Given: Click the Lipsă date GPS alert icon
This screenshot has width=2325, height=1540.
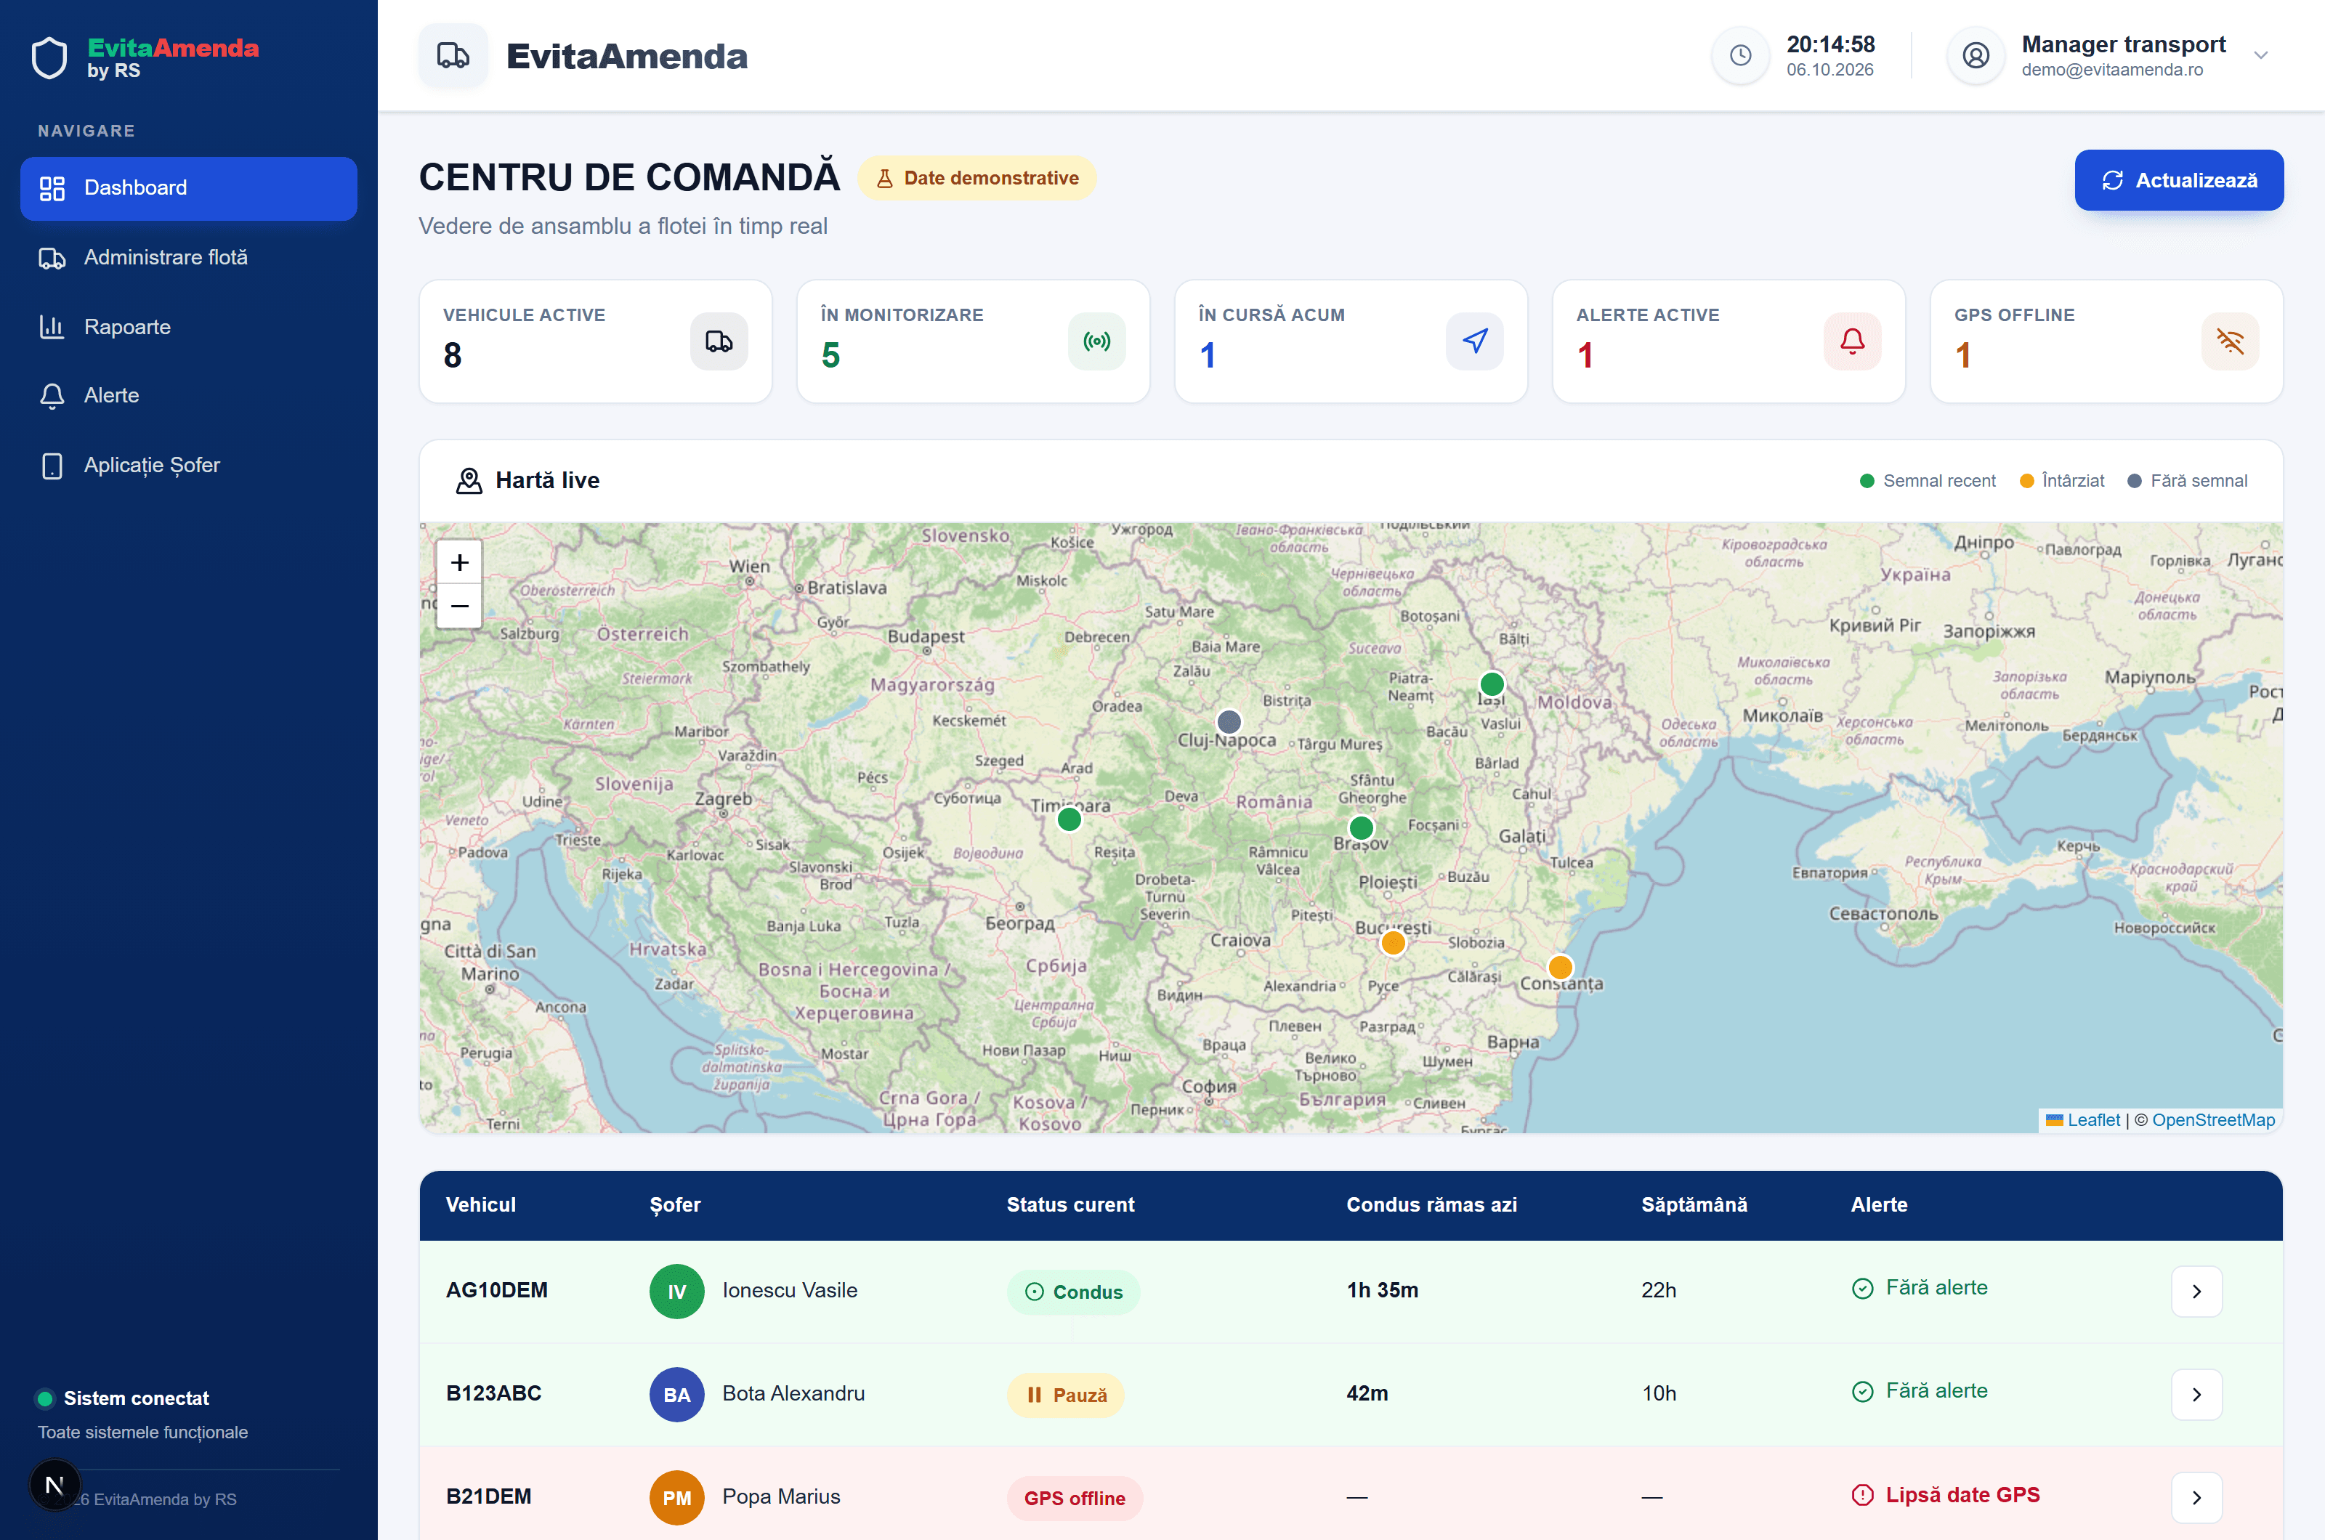Looking at the screenshot, I should click(1862, 1495).
